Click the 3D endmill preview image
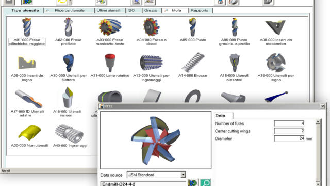 (156, 140)
